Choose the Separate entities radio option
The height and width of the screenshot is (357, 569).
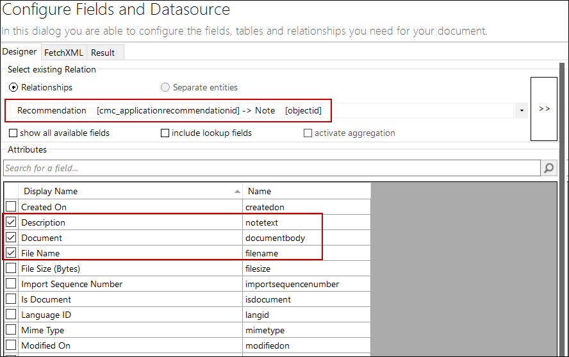pyautogui.click(x=165, y=87)
